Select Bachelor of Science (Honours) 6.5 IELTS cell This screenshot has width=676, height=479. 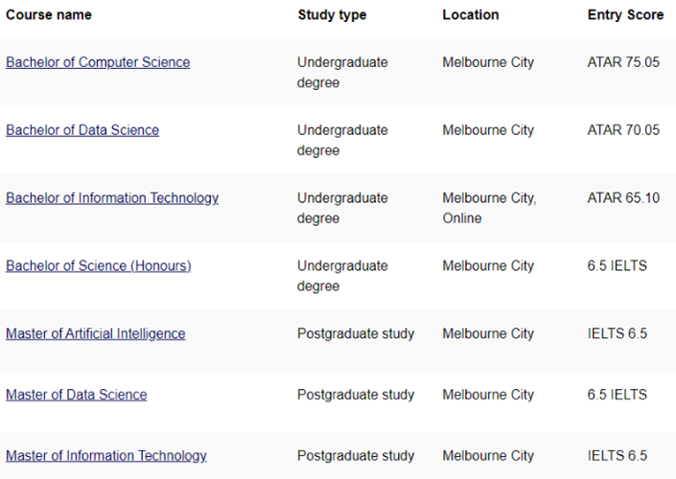618,265
